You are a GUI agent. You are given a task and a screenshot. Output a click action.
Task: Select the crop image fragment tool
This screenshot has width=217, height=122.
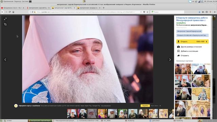[x=5, y=24]
